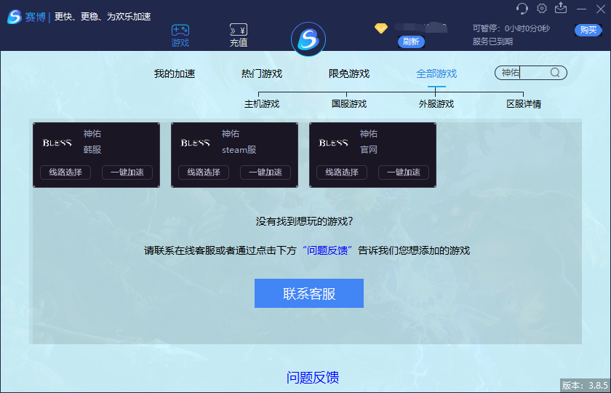Switch to 限免游戏 tab

(x=348, y=74)
